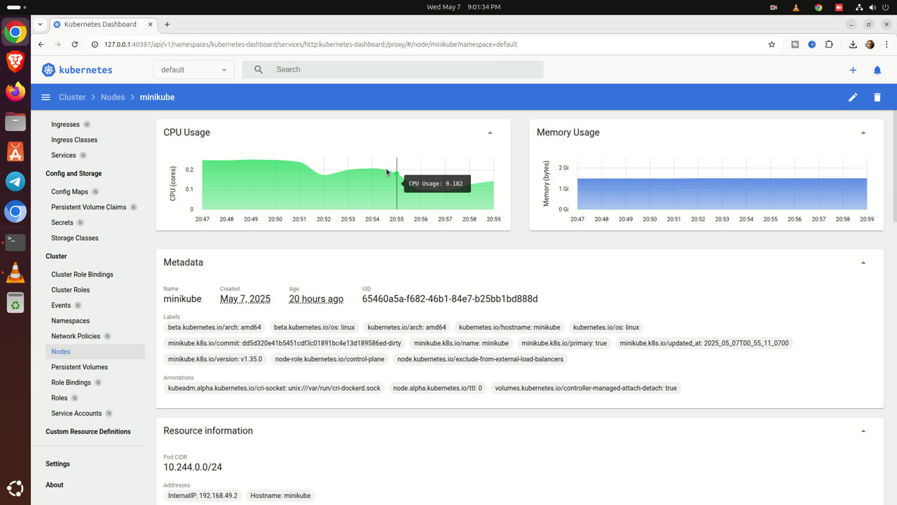Open Secrets in the sidebar

click(x=62, y=222)
